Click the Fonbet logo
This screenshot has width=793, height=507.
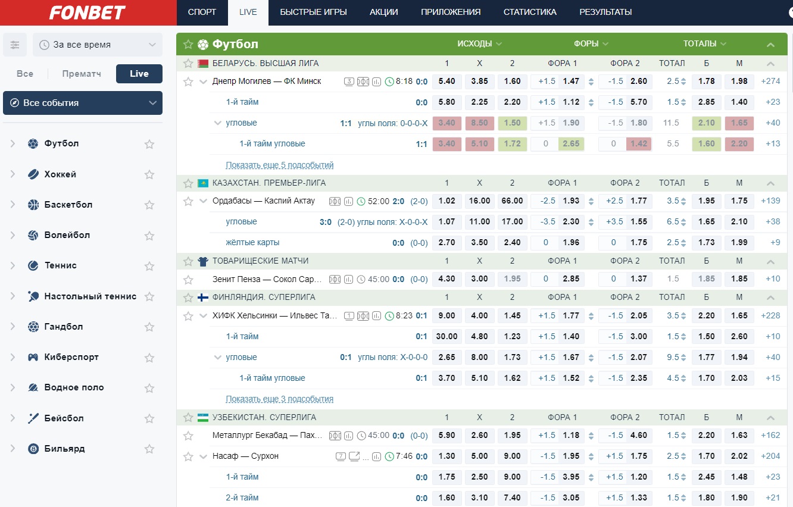click(88, 12)
